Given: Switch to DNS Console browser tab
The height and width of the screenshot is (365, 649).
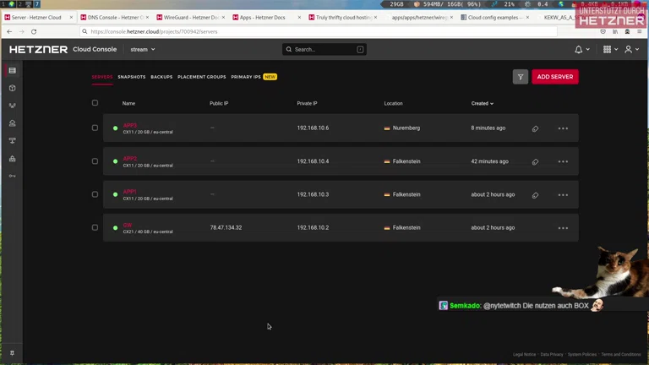Looking at the screenshot, I should [115, 18].
